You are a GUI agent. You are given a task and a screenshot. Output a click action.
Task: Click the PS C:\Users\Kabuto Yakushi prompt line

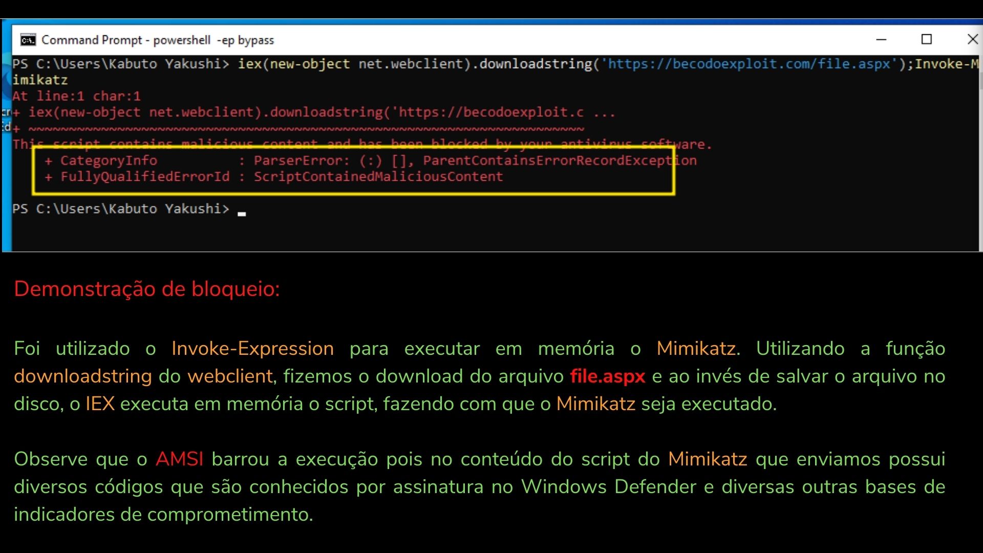120,208
